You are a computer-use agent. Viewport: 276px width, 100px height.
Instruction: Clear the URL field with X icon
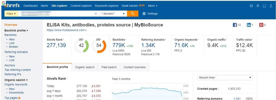pyautogui.click(x=96, y=14)
